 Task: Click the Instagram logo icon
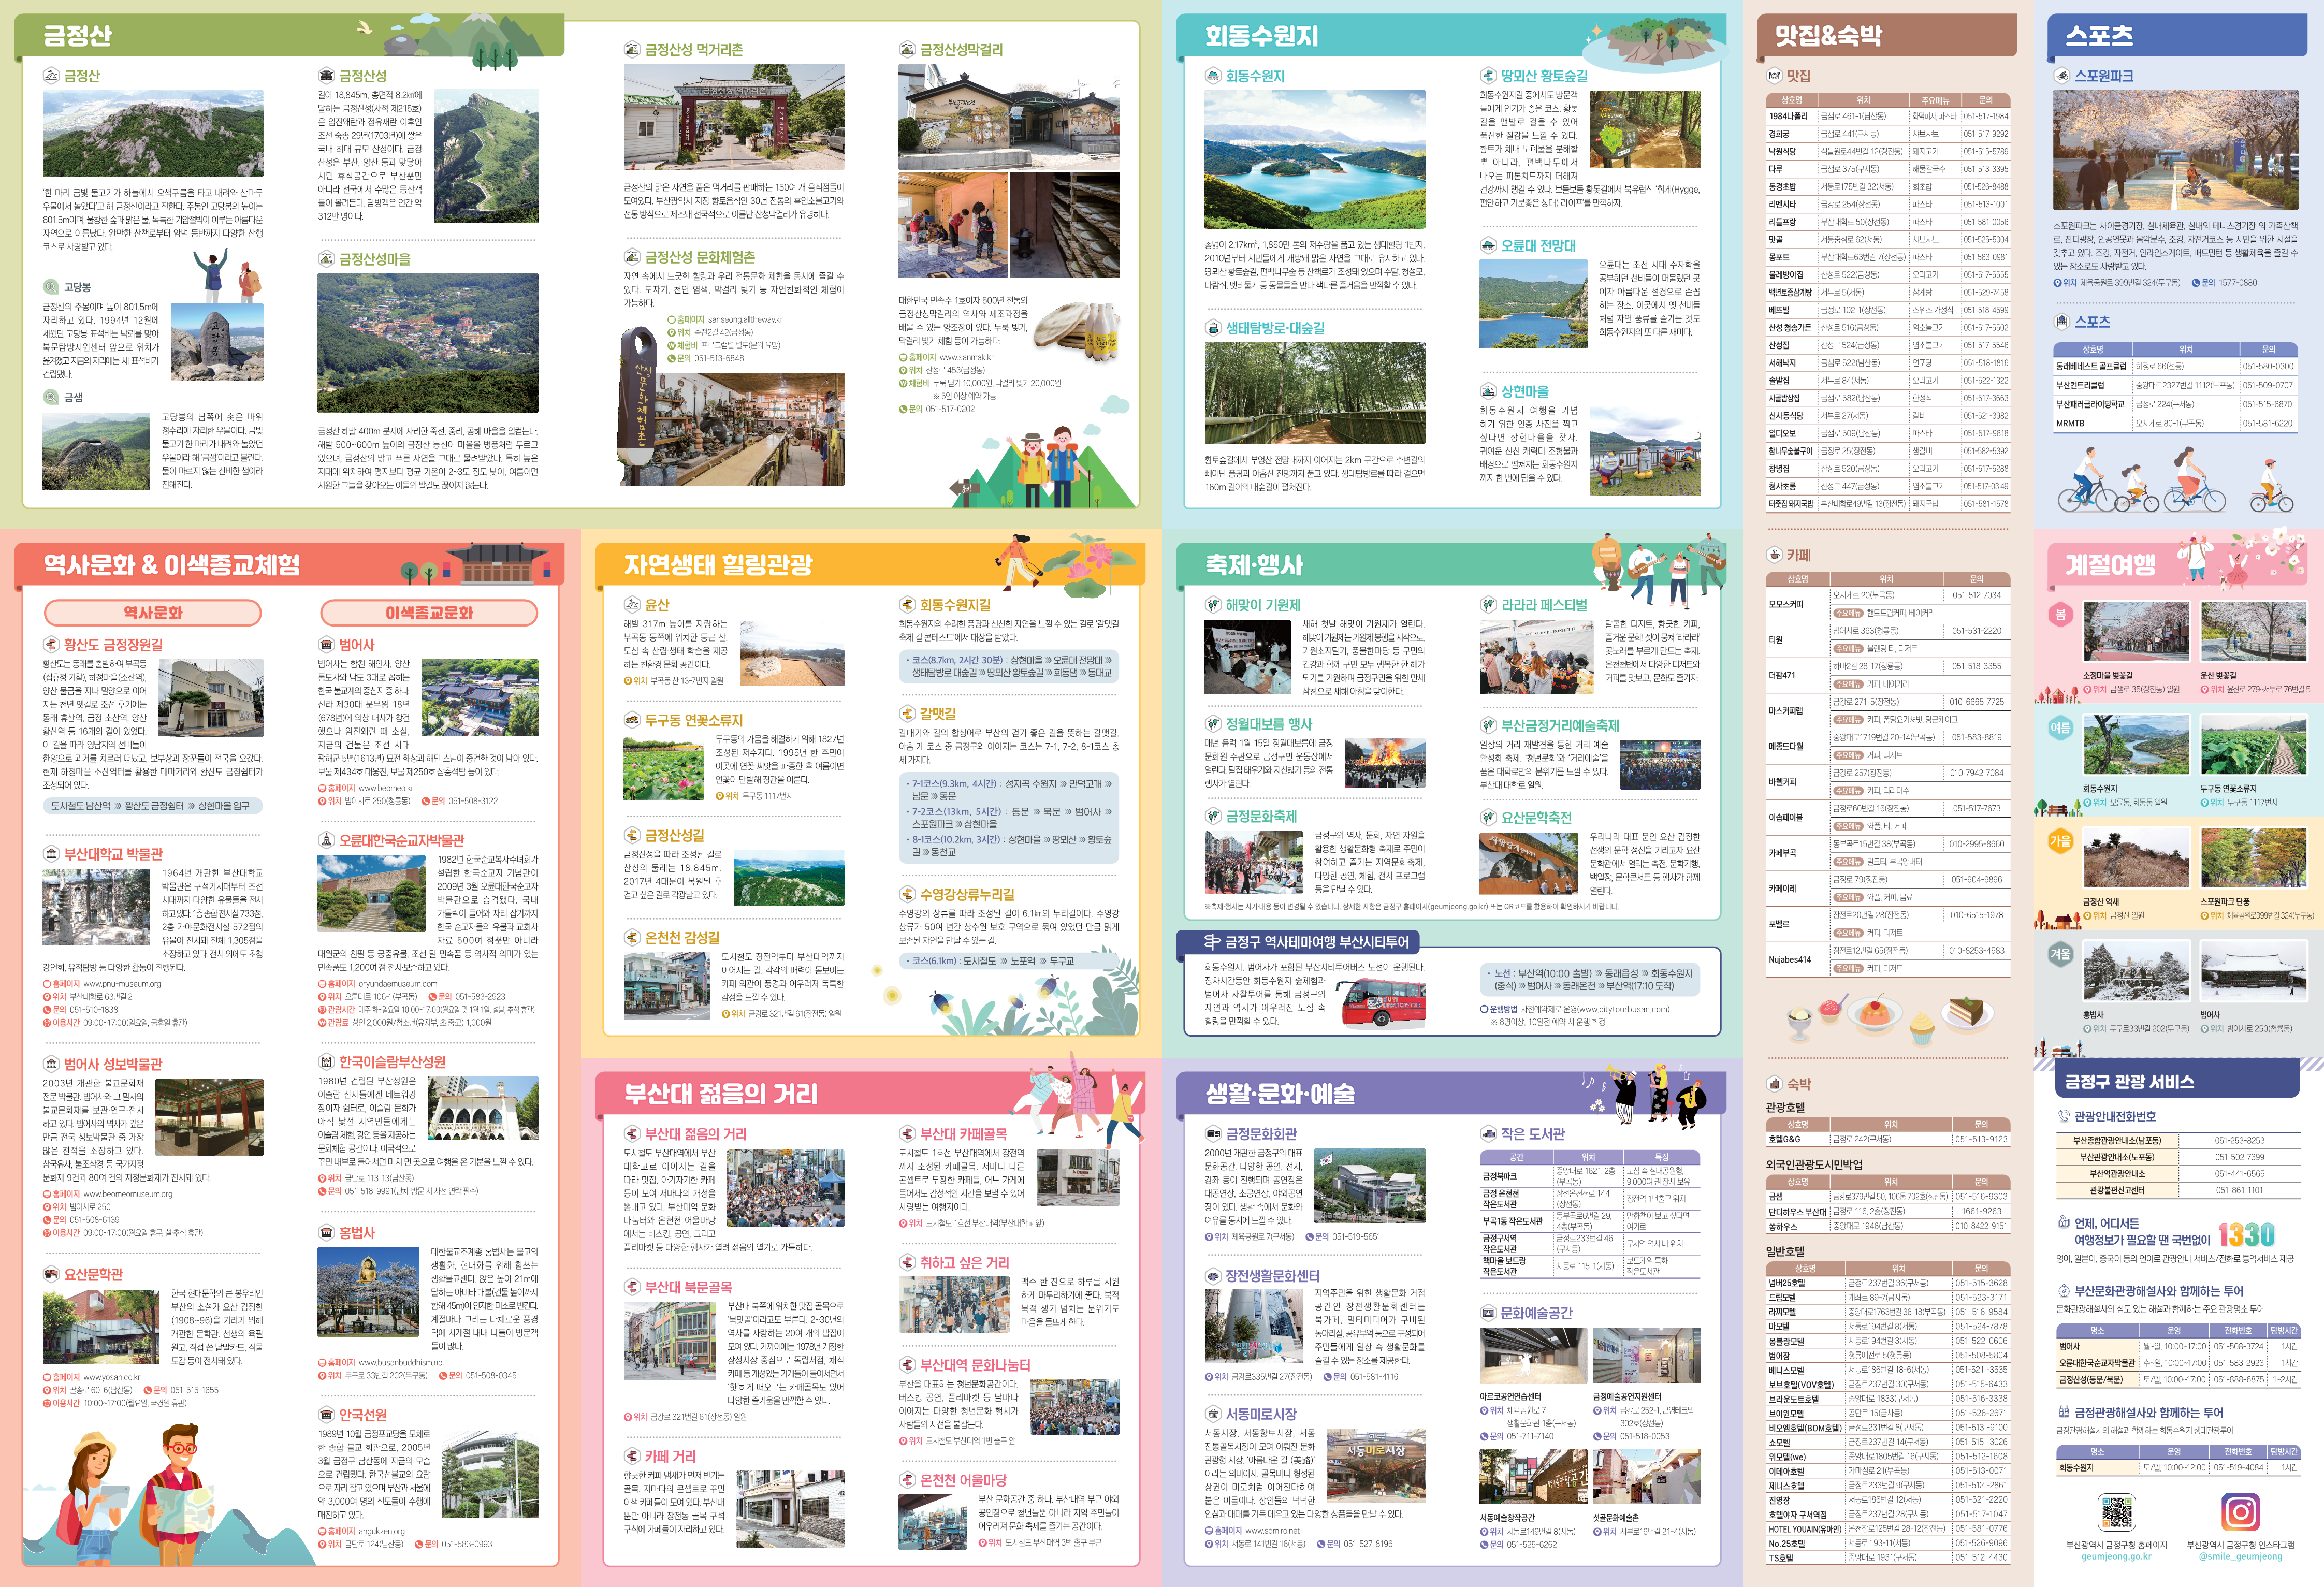click(x=2240, y=1512)
